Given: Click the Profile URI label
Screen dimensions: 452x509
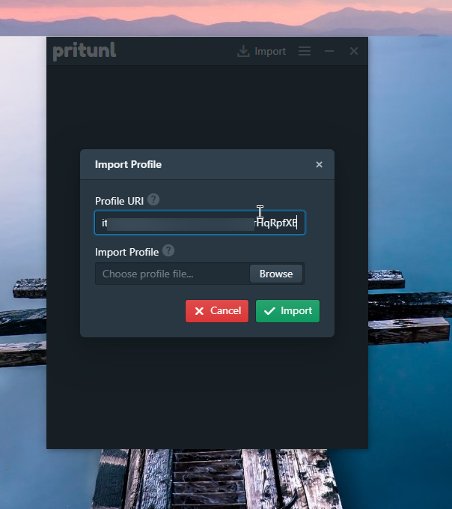Looking at the screenshot, I should coord(119,201).
